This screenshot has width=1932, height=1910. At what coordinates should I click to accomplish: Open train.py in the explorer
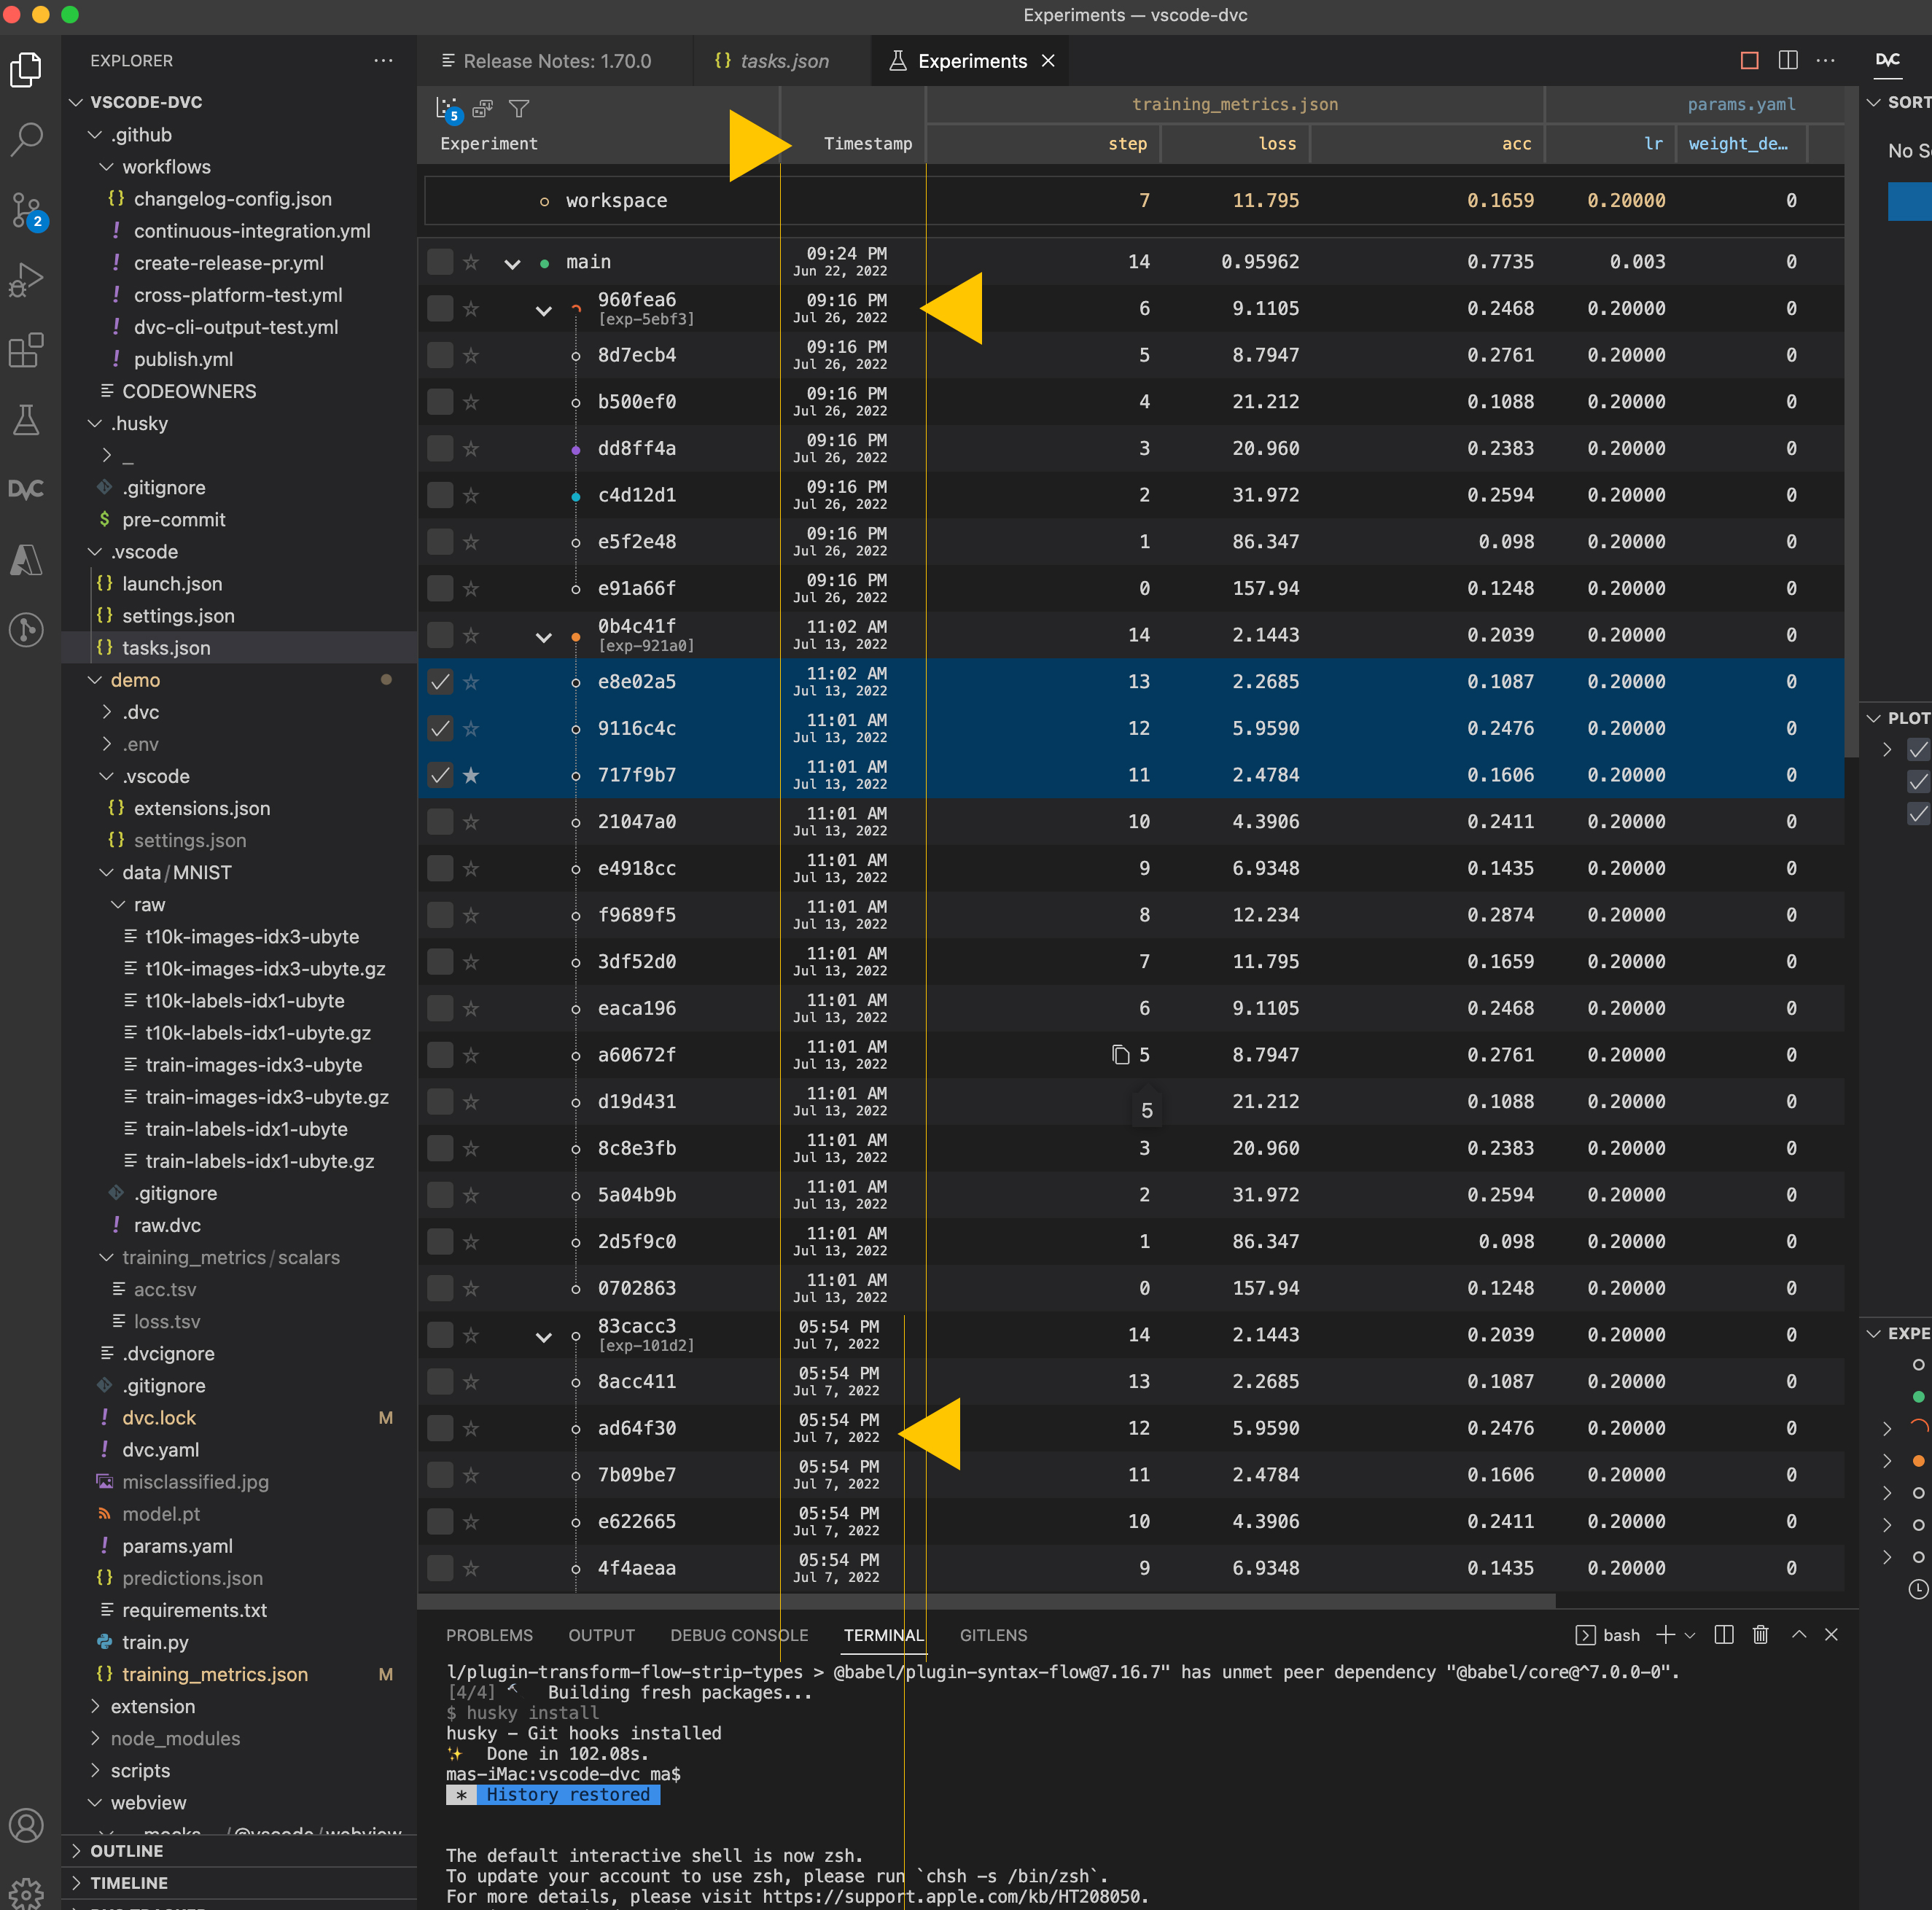[155, 1642]
